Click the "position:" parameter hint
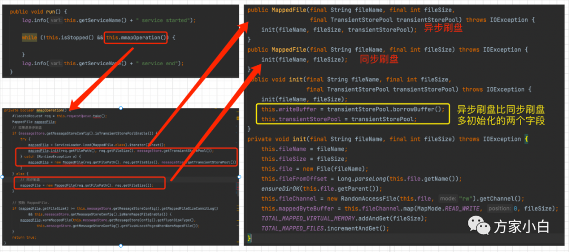Image resolution: width=569 pixels, height=252 pixels. pyautogui.click(x=498, y=208)
